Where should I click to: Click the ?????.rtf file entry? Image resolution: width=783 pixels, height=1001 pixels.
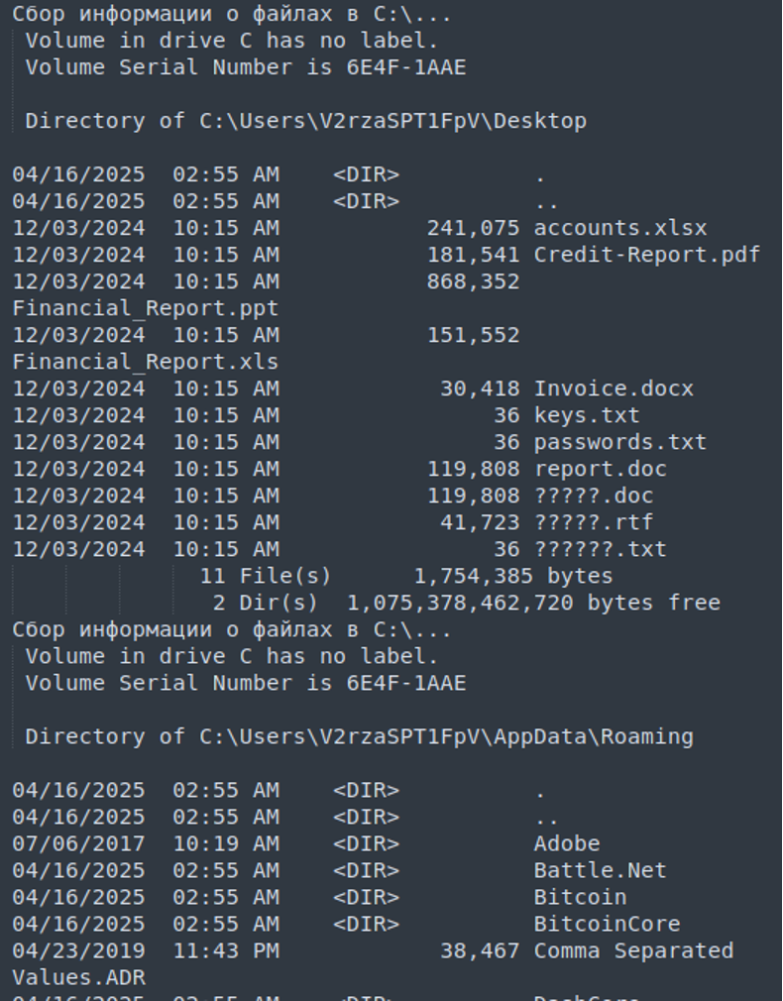tap(594, 522)
